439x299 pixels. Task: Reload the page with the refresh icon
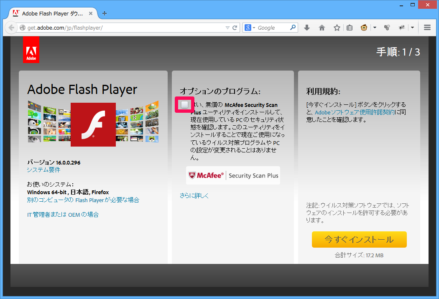pyautogui.click(x=235, y=28)
